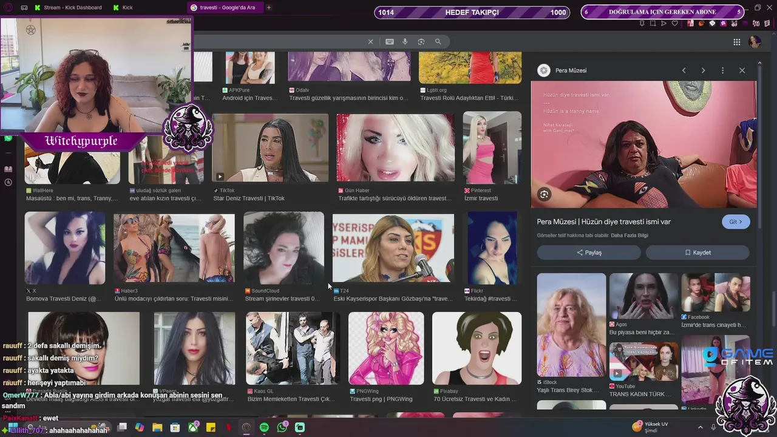Search inside image with Lens icon on preview
This screenshot has height=437, width=777.
[545, 194]
